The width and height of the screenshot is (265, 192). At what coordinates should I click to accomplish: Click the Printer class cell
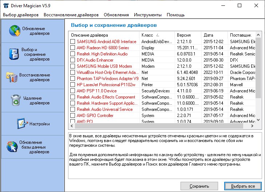point(147,84)
